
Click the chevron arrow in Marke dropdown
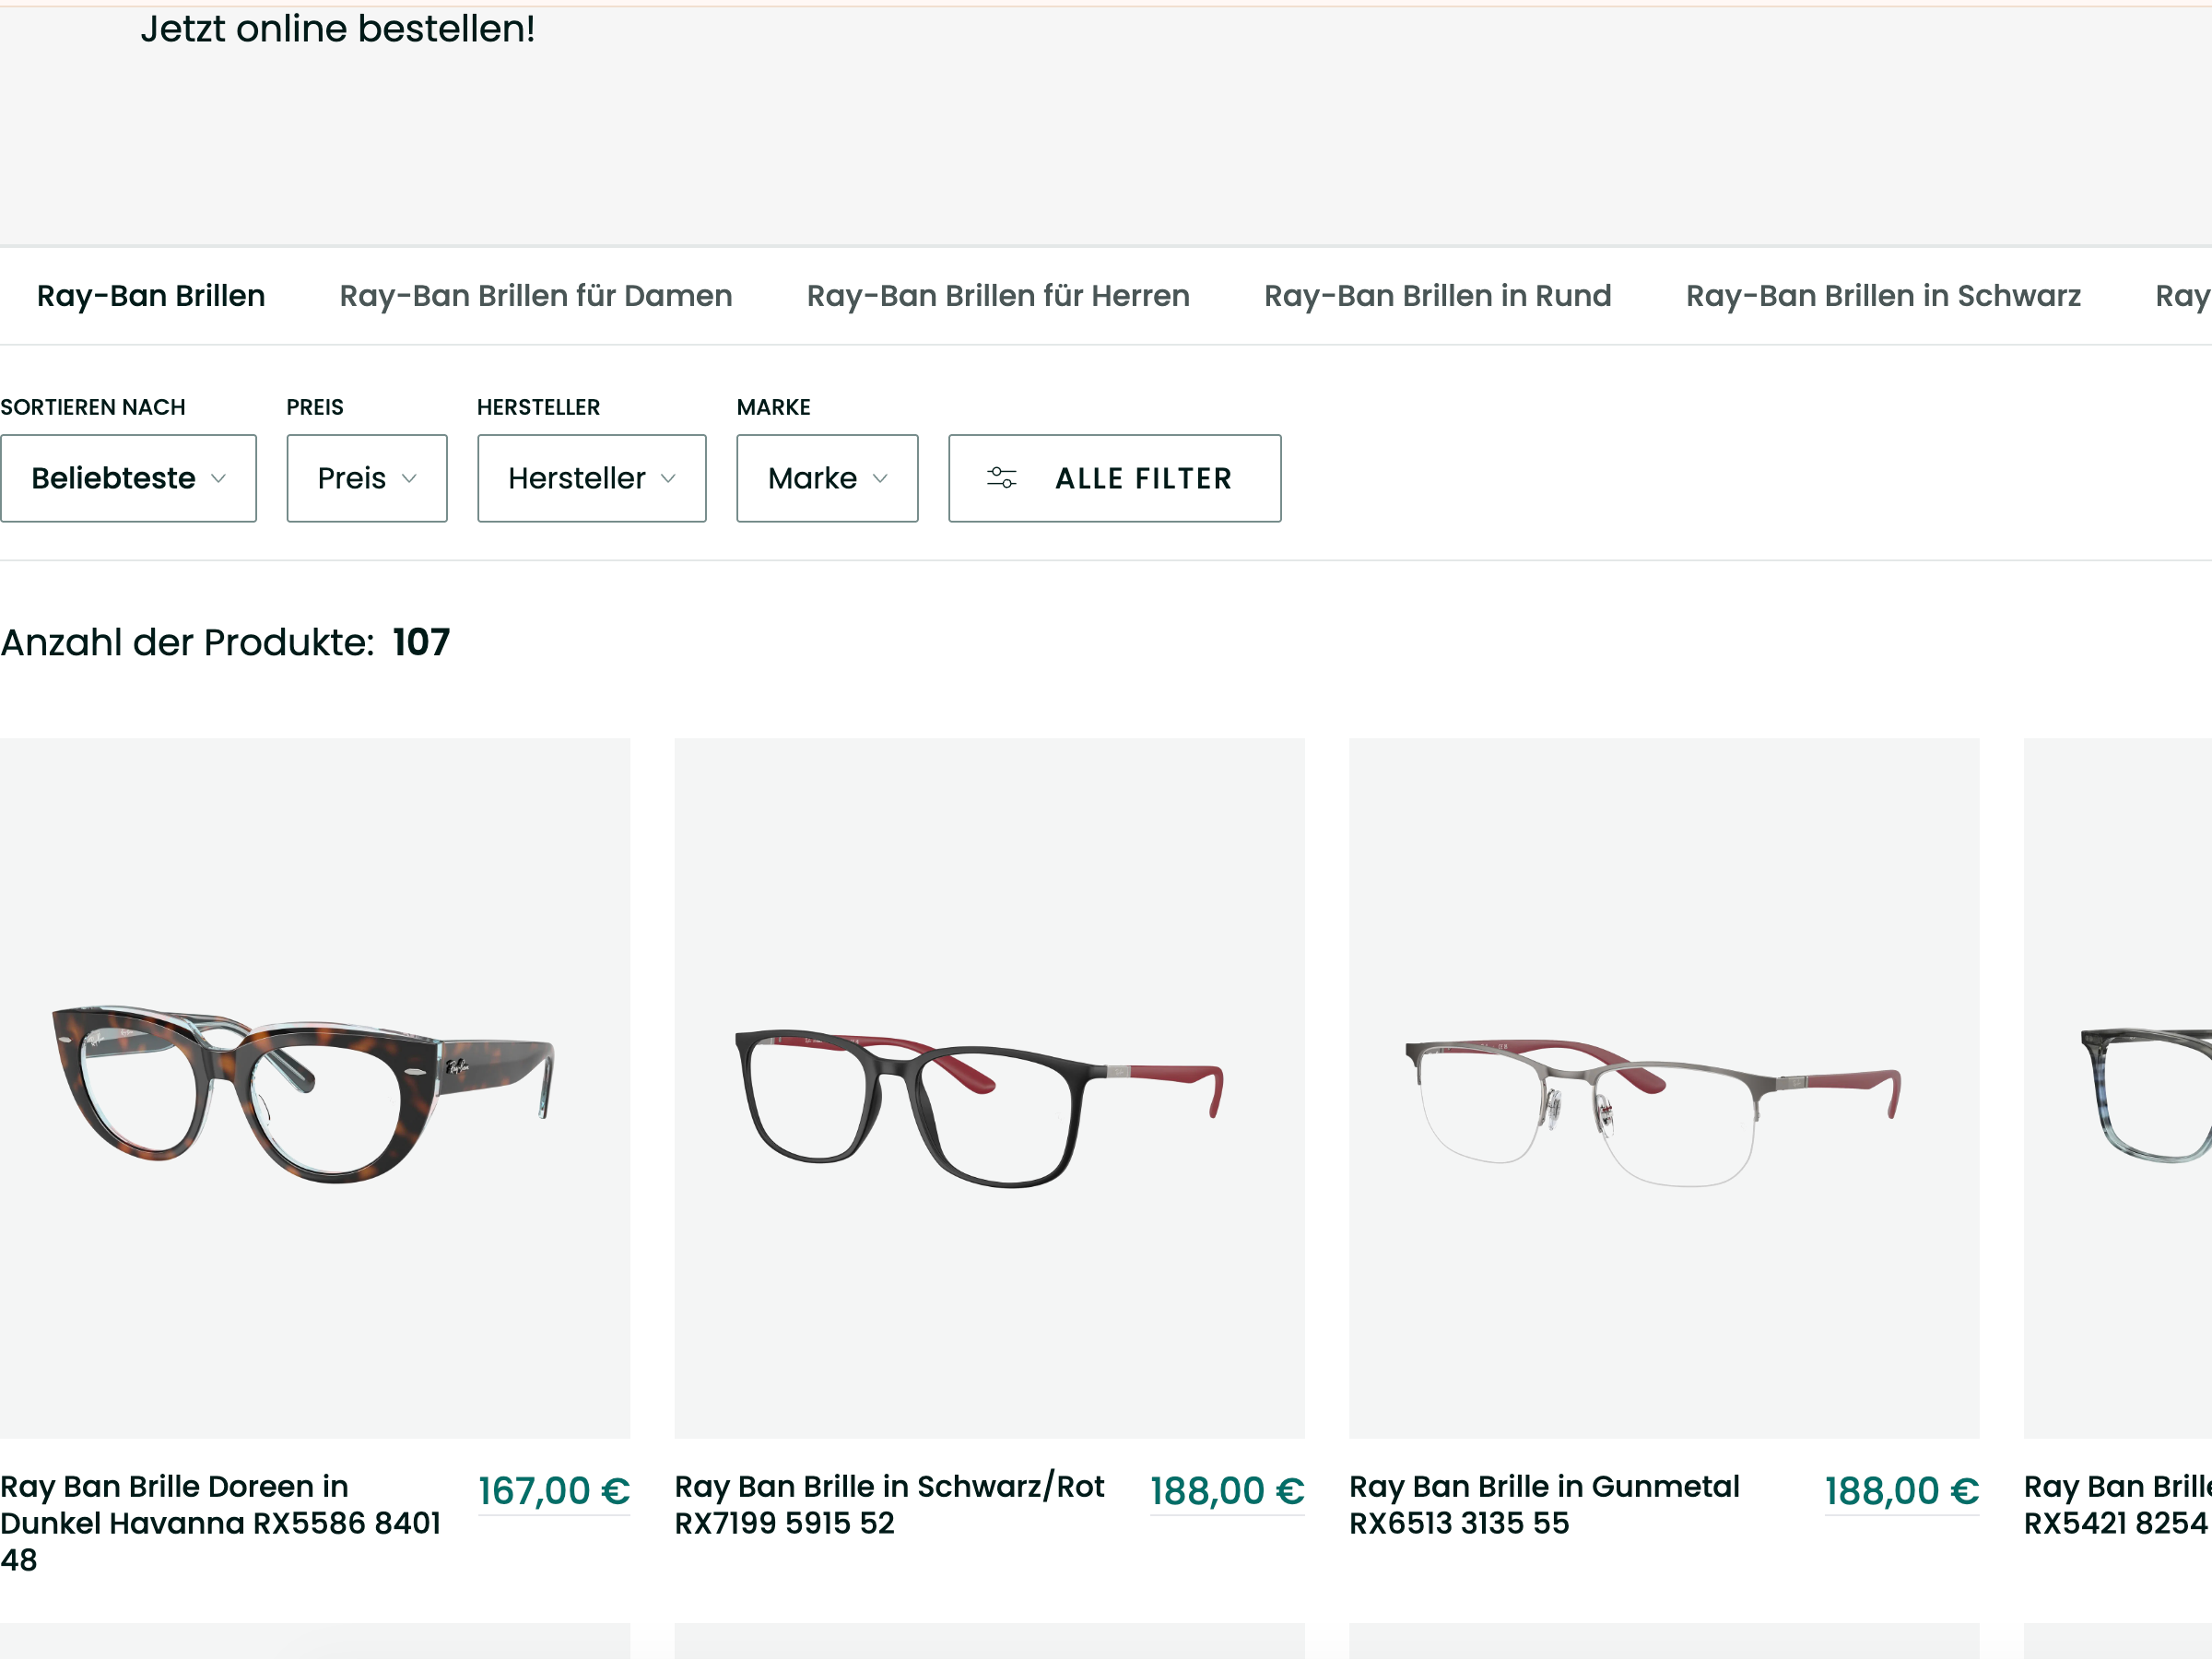pyautogui.click(x=880, y=479)
